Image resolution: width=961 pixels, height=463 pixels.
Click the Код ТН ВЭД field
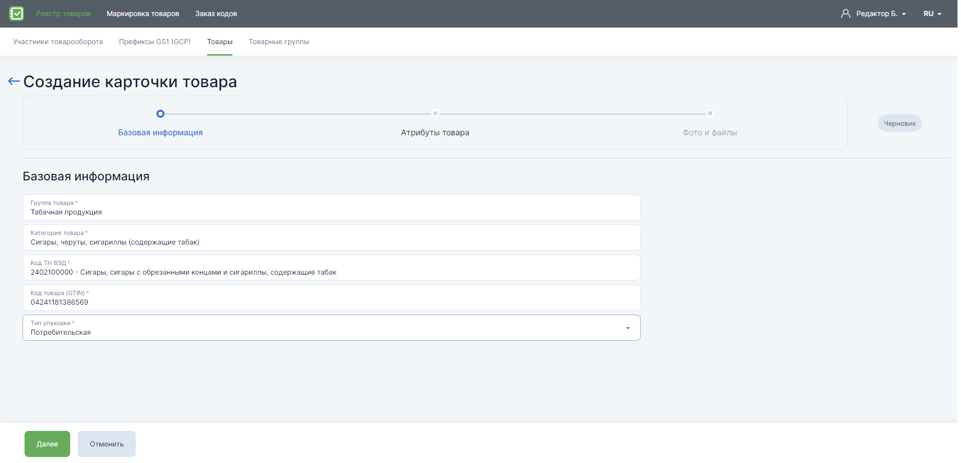(x=331, y=268)
